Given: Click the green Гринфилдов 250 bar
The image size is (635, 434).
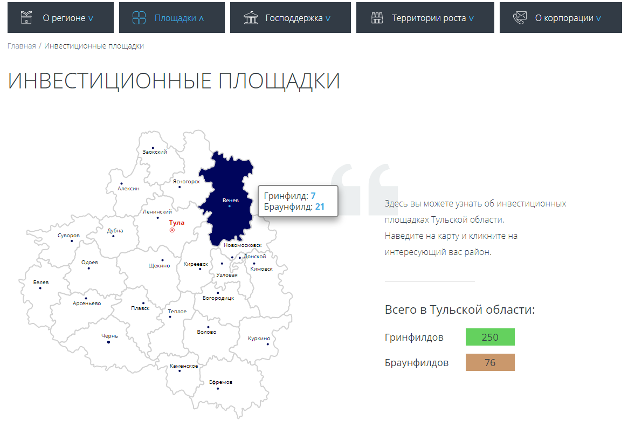Looking at the screenshot, I should (490, 337).
